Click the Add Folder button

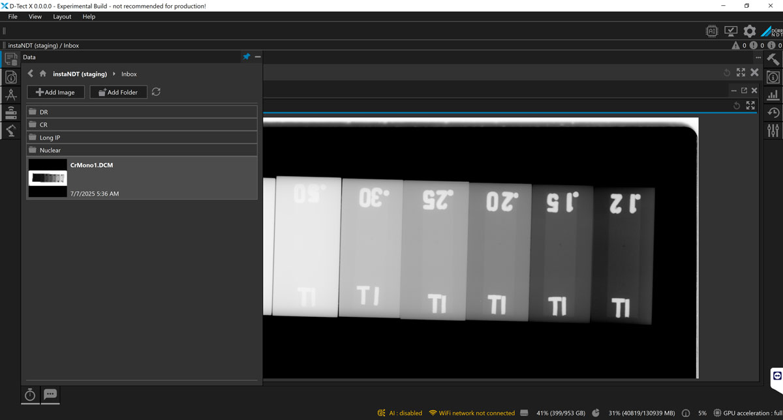118,92
